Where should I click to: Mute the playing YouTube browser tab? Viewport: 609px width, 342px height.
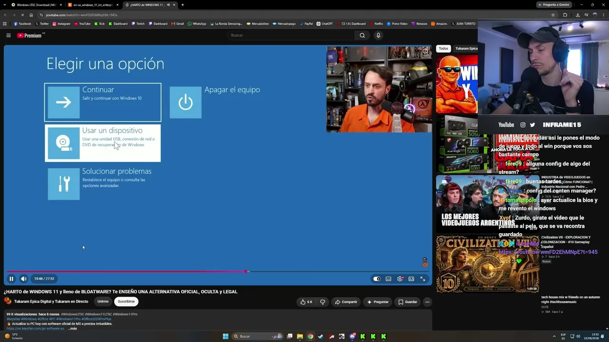[168, 5]
